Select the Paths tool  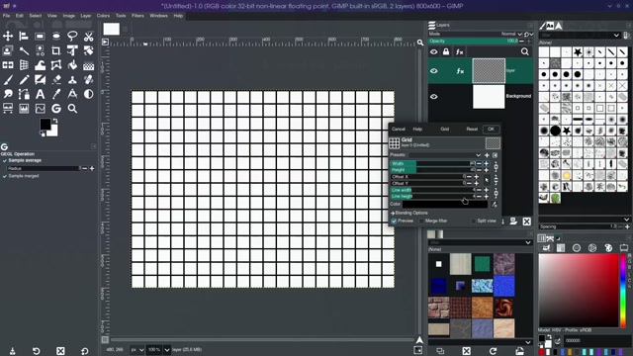pyautogui.click(x=24, y=94)
